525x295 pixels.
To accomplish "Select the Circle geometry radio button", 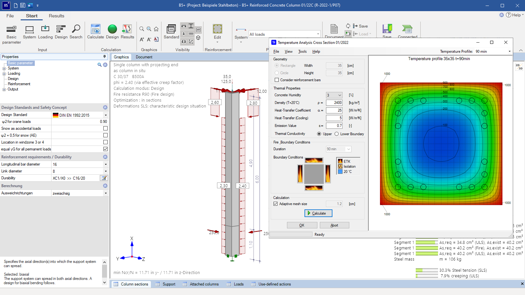I will click(x=277, y=73).
